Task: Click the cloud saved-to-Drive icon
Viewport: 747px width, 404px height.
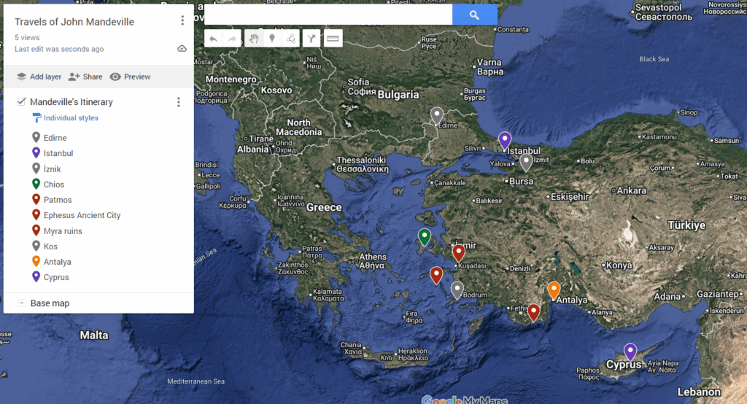Action: pos(182,49)
